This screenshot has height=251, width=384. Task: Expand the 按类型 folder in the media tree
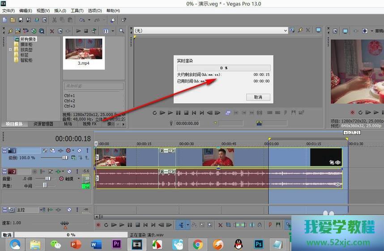[x=10, y=50]
